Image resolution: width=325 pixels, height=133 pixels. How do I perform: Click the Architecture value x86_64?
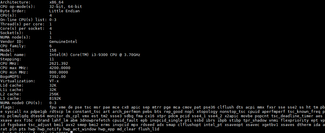(56, 2)
